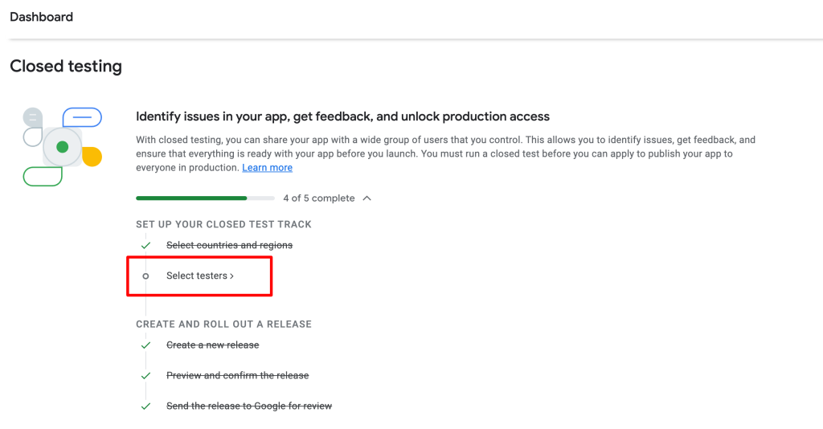Click the 4 of 5 complete label
This screenshot has width=823, height=429.
coord(319,198)
